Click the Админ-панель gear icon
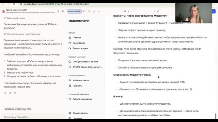 point(70,113)
